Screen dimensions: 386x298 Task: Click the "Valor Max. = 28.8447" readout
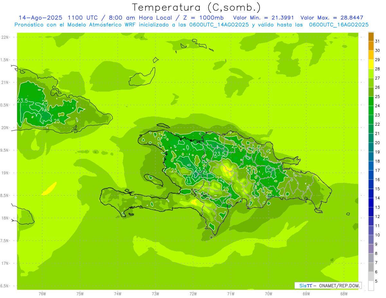332,18
